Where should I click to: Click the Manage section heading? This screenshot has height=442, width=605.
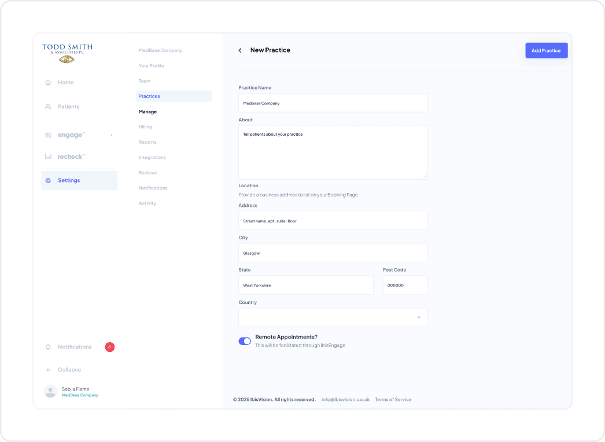pos(147,112)
